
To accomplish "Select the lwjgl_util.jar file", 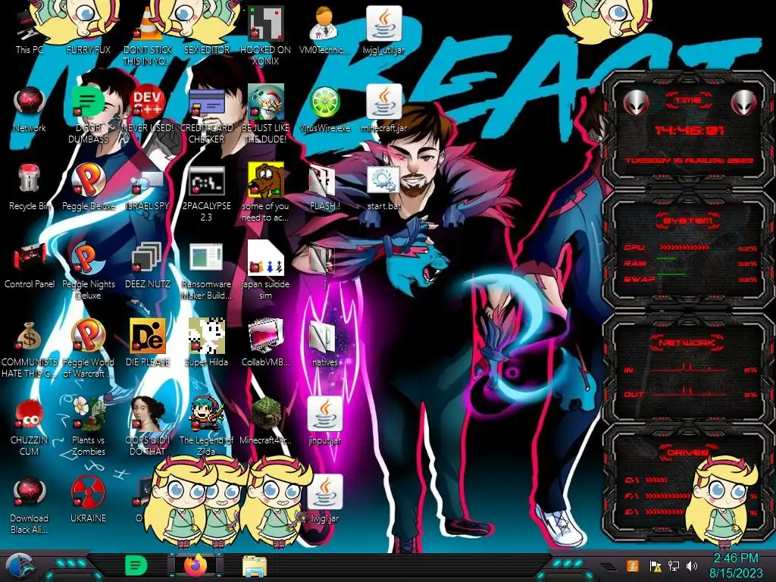I will point(383,30).
